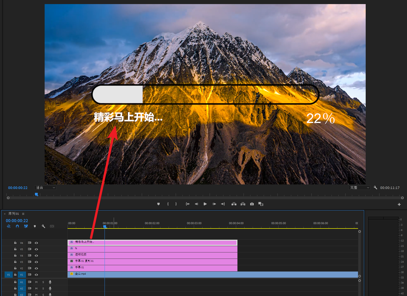Open timeline display settings wrench
407x296 pixels.
click(x=43, y=226)
